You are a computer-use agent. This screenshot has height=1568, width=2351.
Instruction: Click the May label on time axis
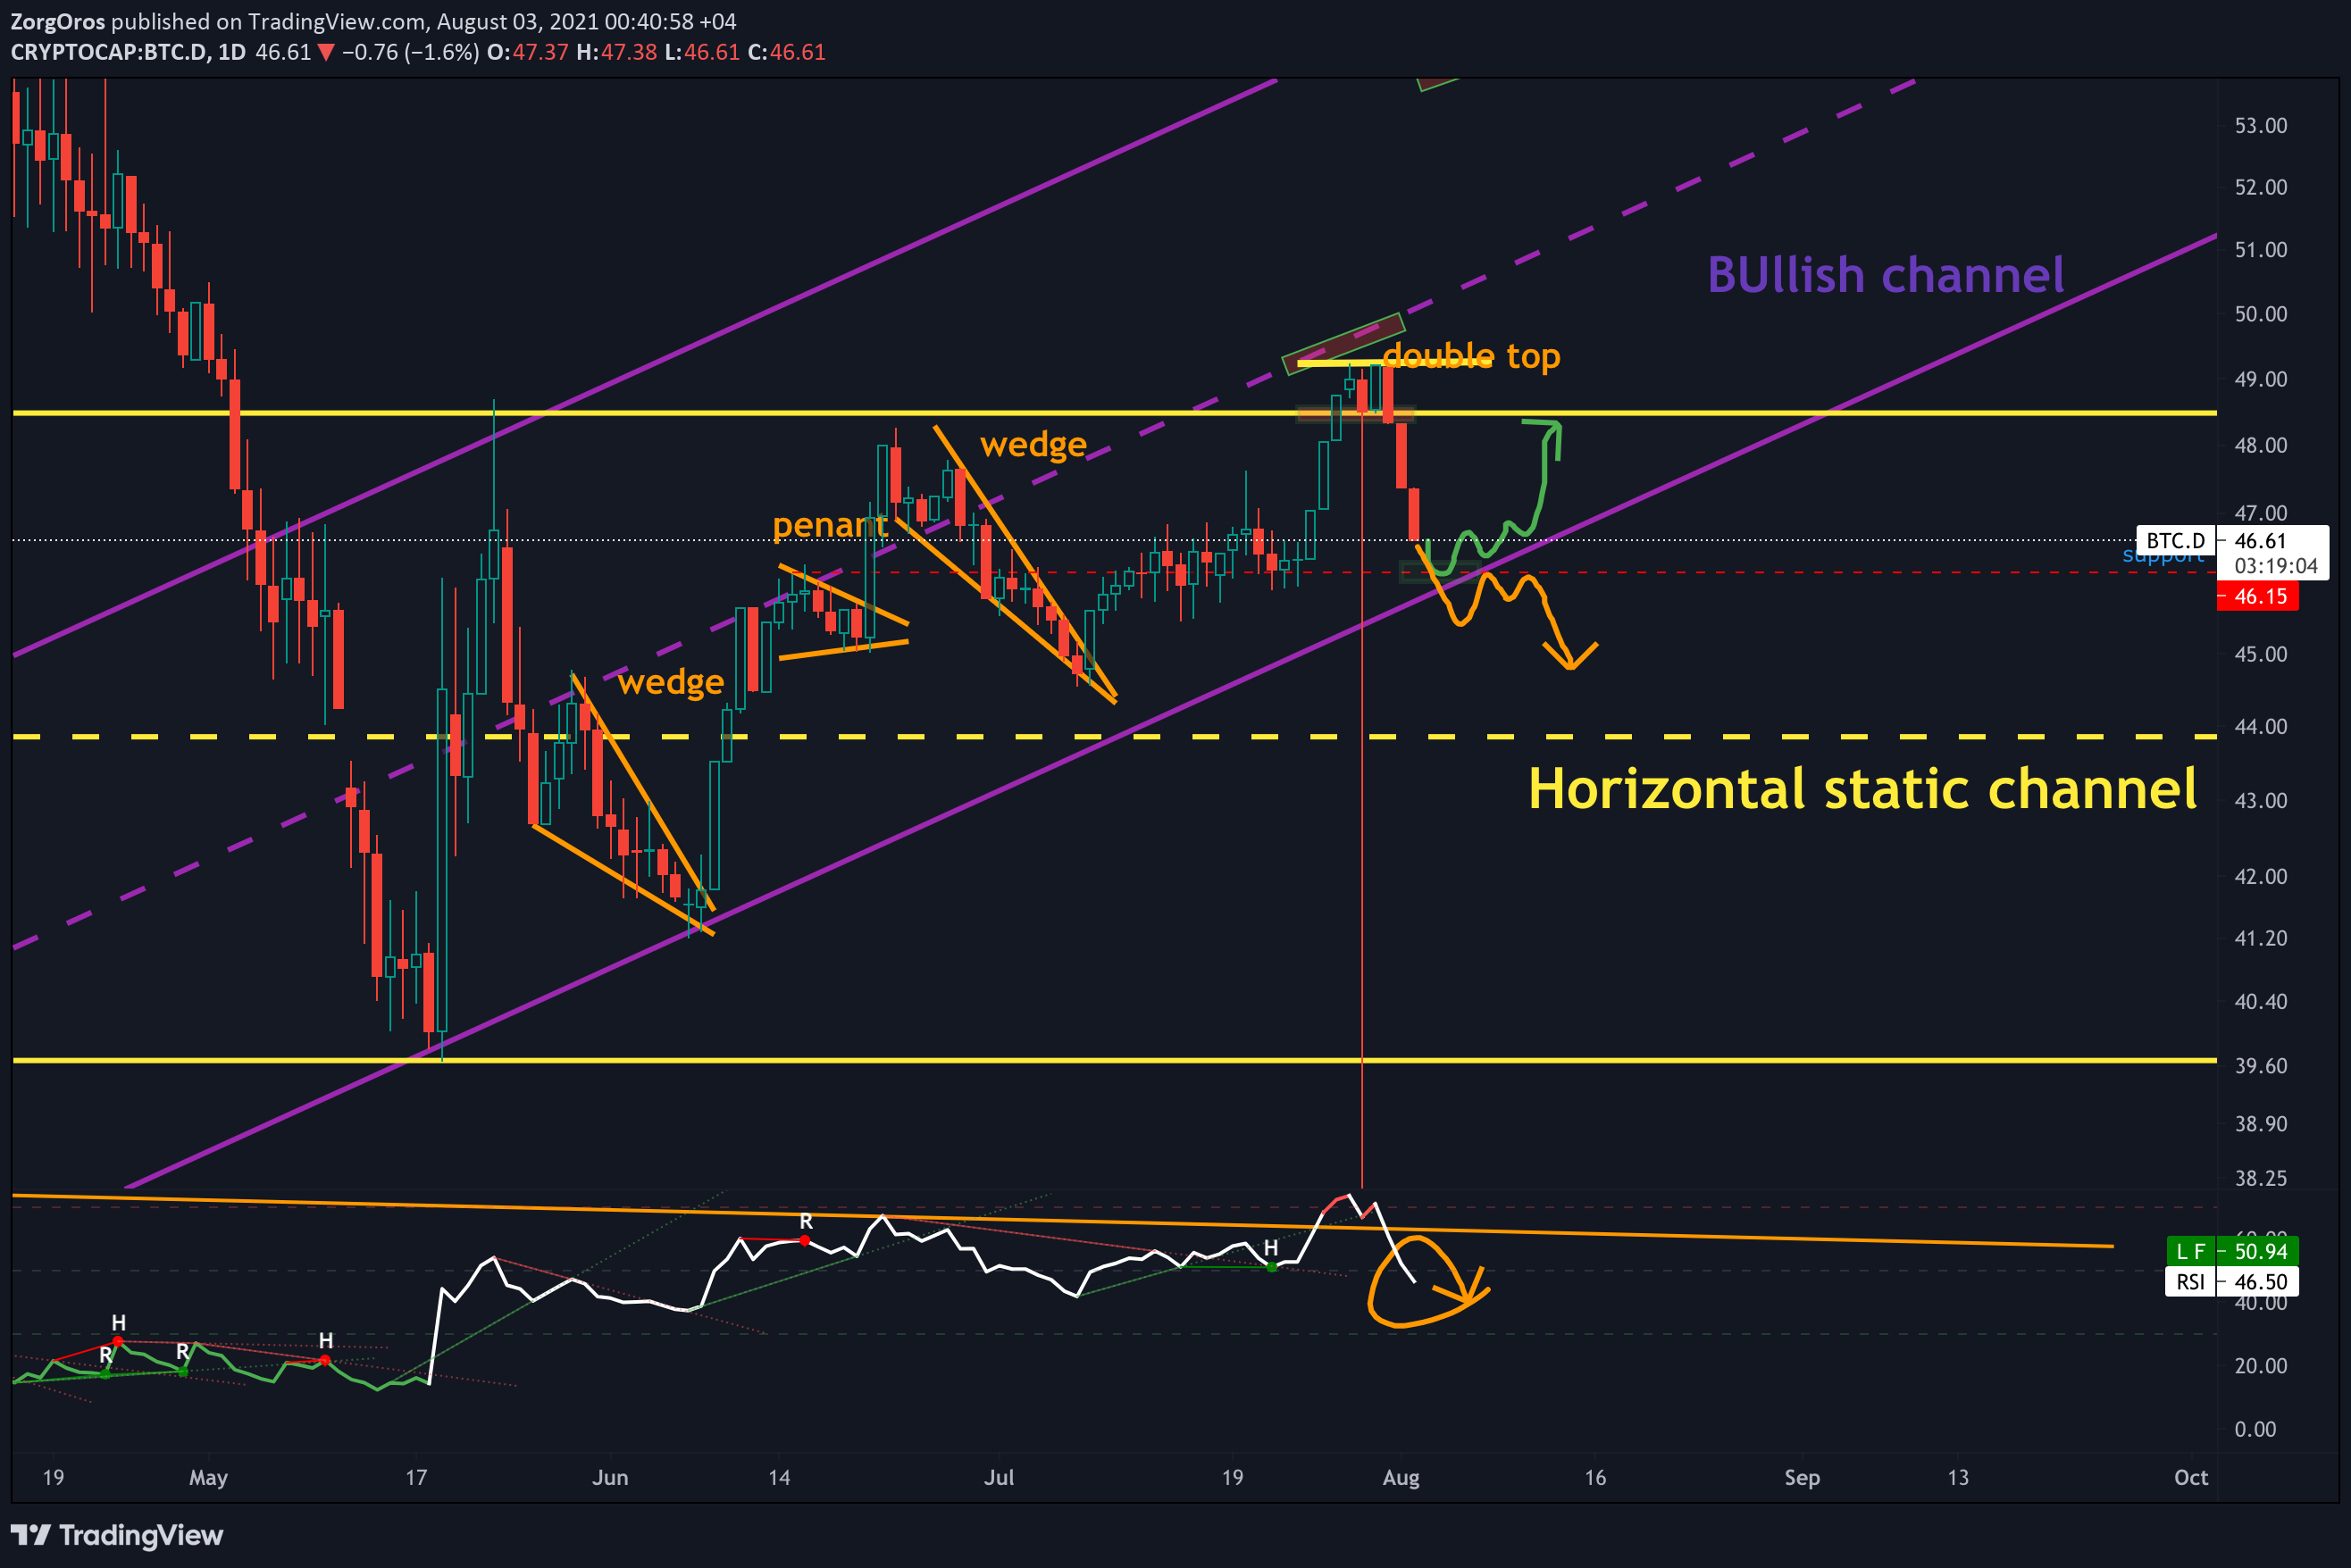(x=208, y=1478)
